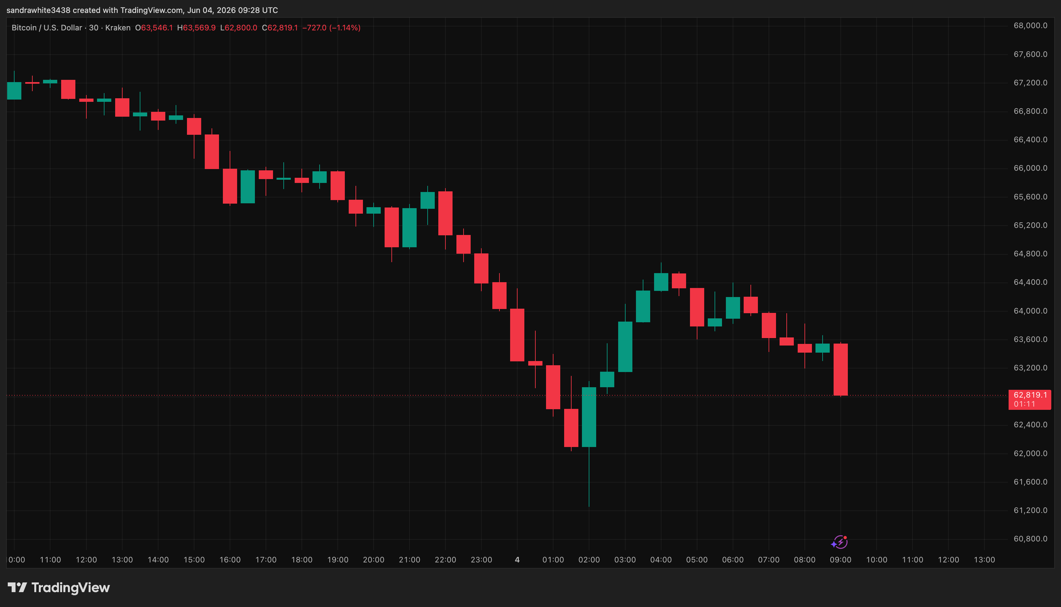
Task: Click the red current price label 62,819.1
Action: [1030, 395]
